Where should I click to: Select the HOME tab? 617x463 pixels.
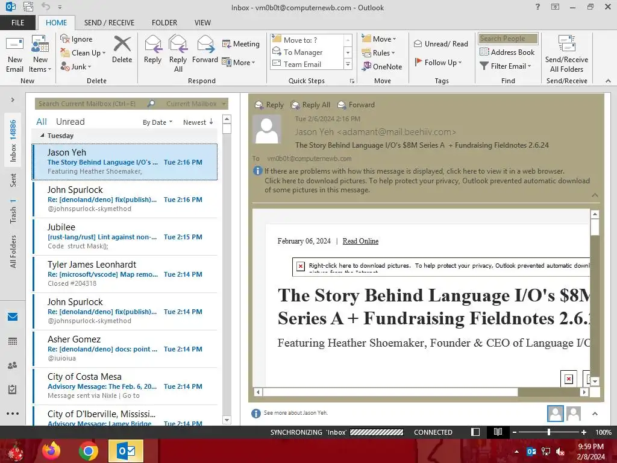tap(56, 22)
